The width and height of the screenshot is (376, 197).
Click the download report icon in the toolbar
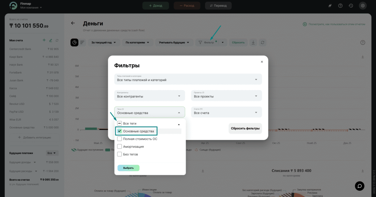[x=253, y=43]
